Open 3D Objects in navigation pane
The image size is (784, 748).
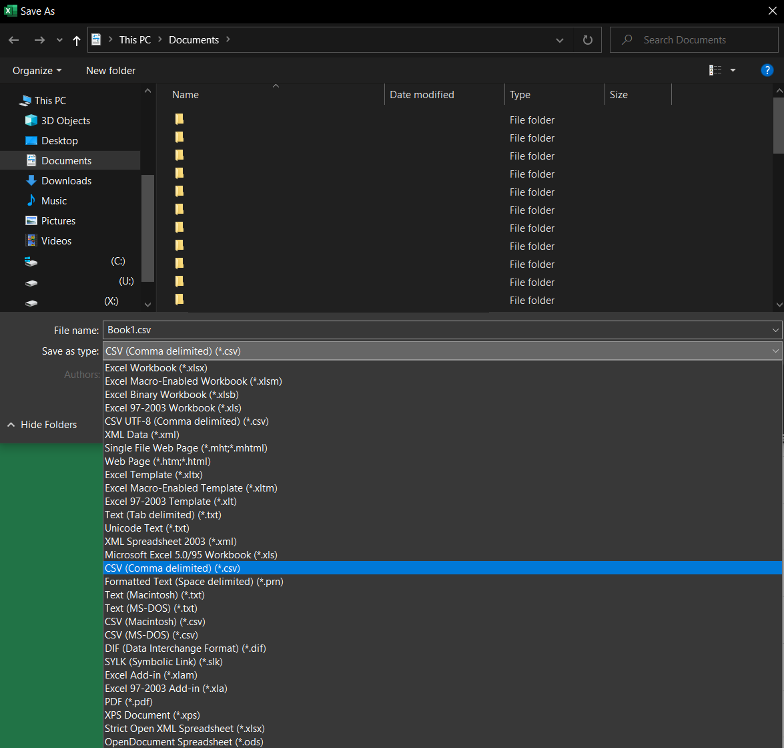[65, 121]
